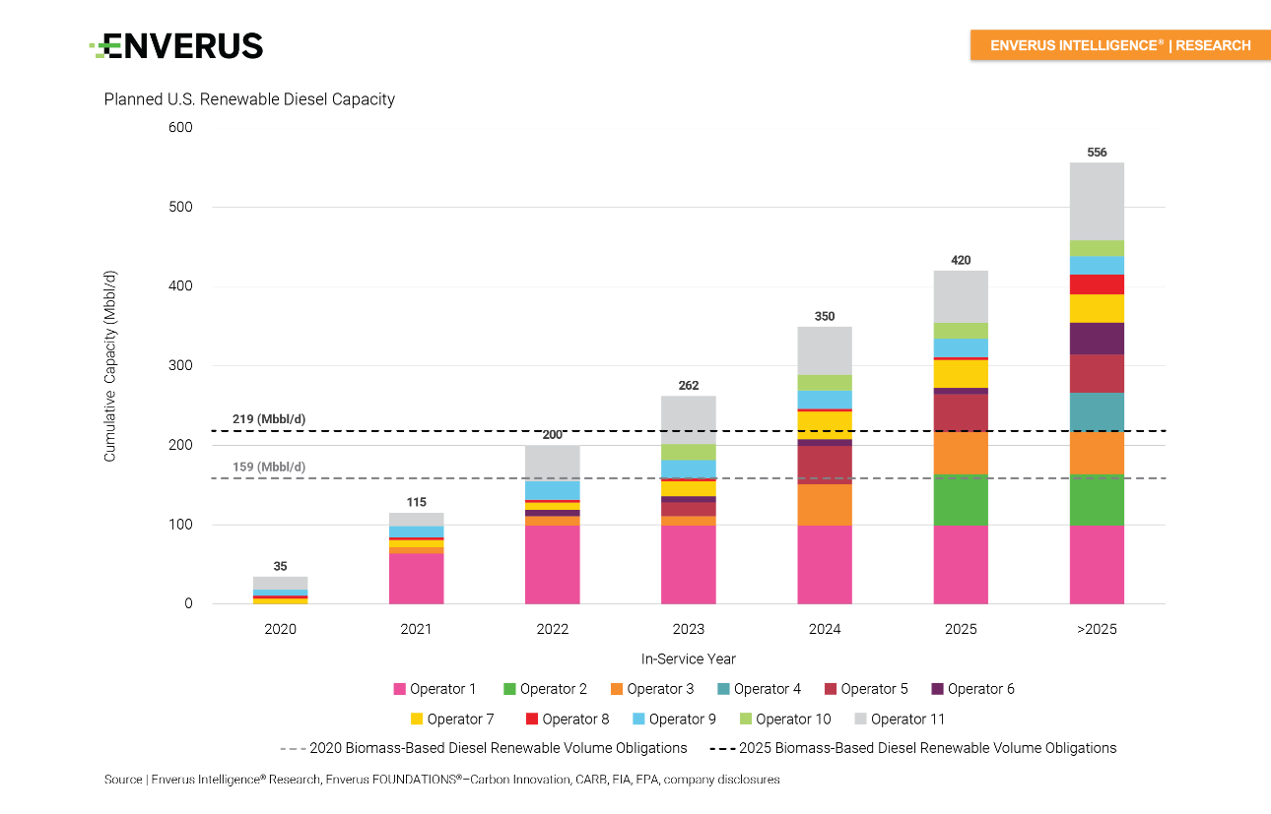Toggle the Operator 9 legend entry
Image resolution: width=1271 pixels, height=814 pixels.
click(x=676, y=719)
